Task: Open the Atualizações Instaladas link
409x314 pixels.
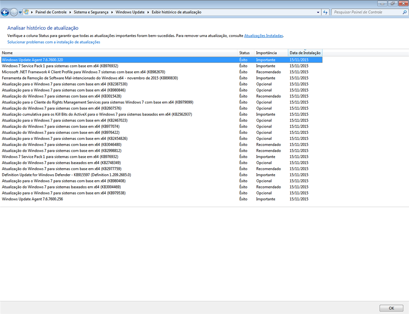Action: click(x=263, y=35)
